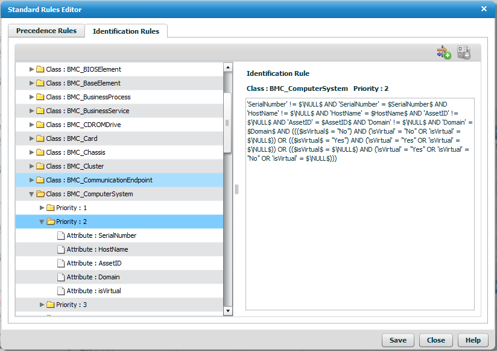Click the Priority : 1 folder icon

pyautogui.click(x=51, y=208)
